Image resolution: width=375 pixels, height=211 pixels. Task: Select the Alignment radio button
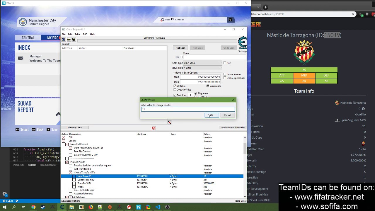[196, 93]
